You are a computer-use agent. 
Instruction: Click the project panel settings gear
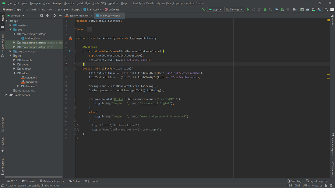55,16
